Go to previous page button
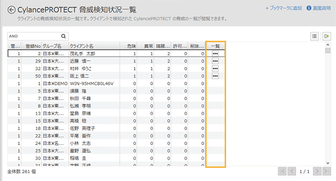The image size is (336, 181). [x=292, y=171]
